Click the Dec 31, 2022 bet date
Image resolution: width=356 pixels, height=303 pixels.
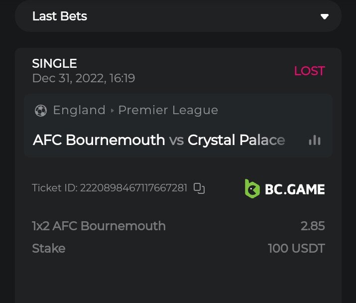tap(83, 78)
